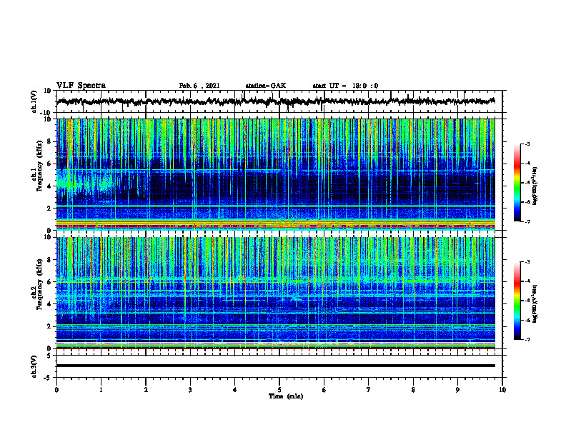Viewport: 566px width, 437px height.
Task: Click time-axis tick label "3"
Action: coord(190,390)
